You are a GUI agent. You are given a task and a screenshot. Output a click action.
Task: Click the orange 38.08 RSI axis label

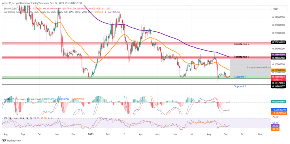275,129
